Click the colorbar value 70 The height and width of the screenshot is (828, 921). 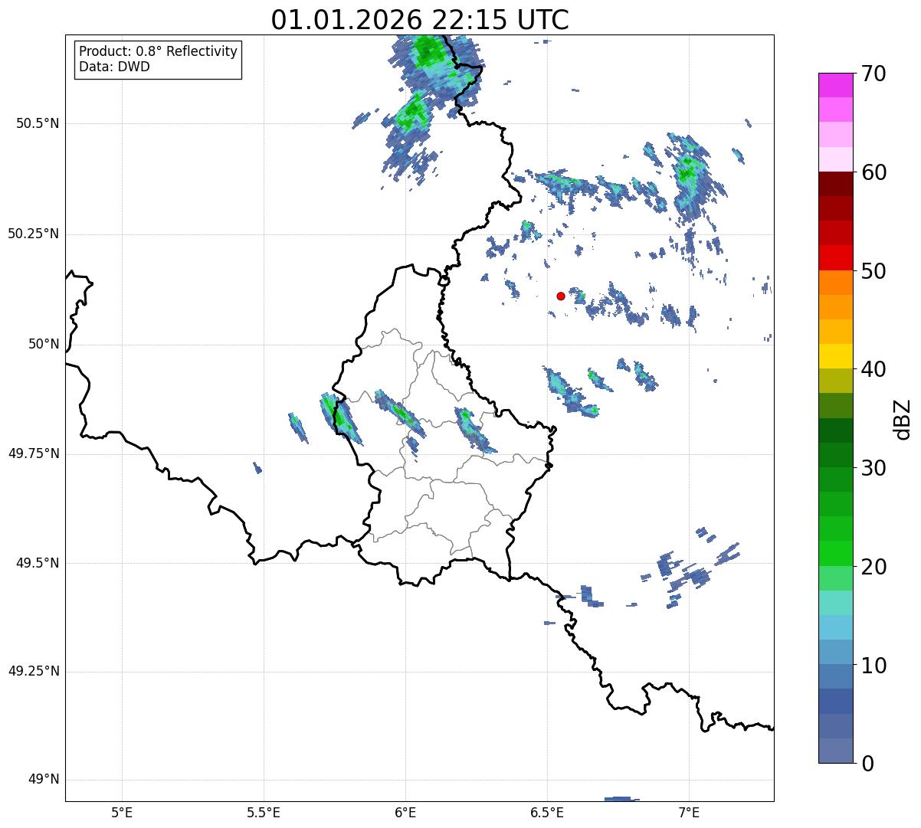point(874,74)
